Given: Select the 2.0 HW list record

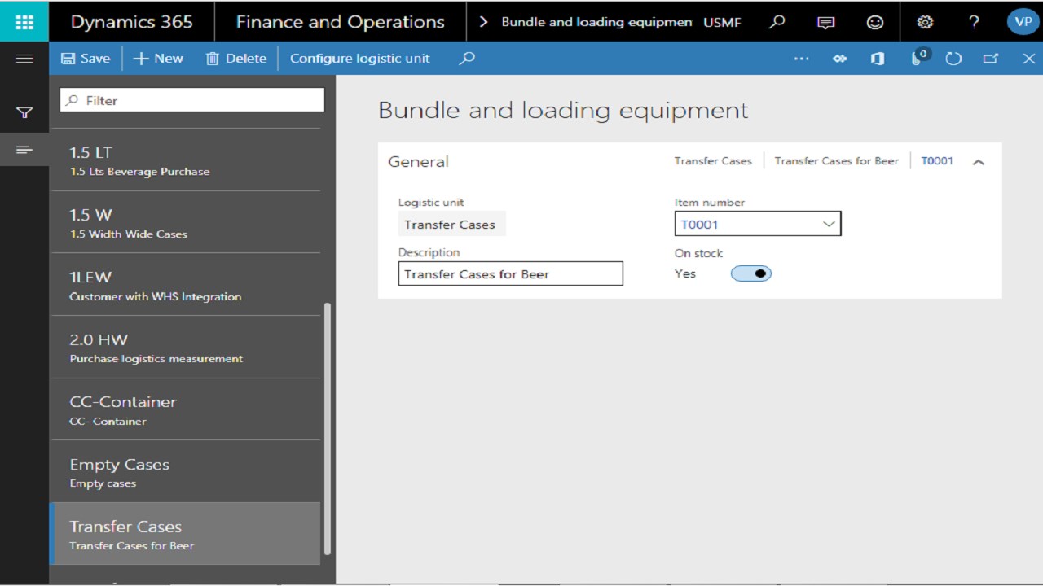Looking at the screenshot, I should [x=186, y=348].
